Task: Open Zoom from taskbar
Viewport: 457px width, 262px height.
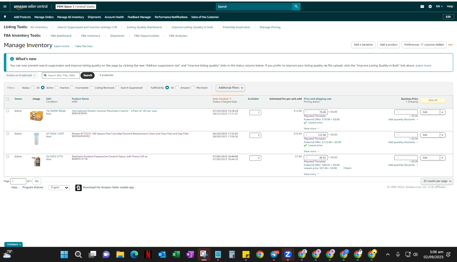Action: [x=288, y=254]
